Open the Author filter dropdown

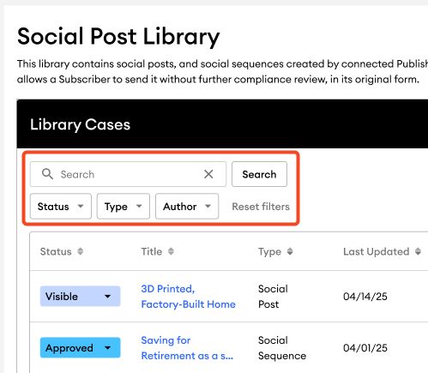[x=187, y=207]
